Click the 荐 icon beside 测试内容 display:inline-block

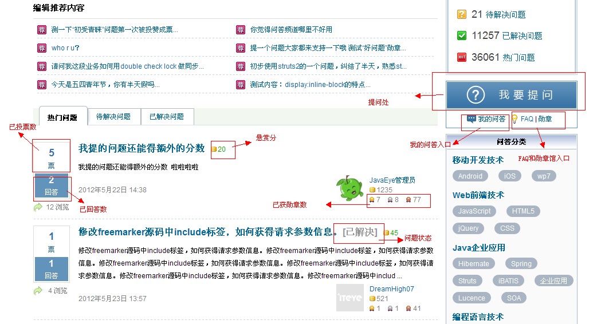click(x=241, y=84)
